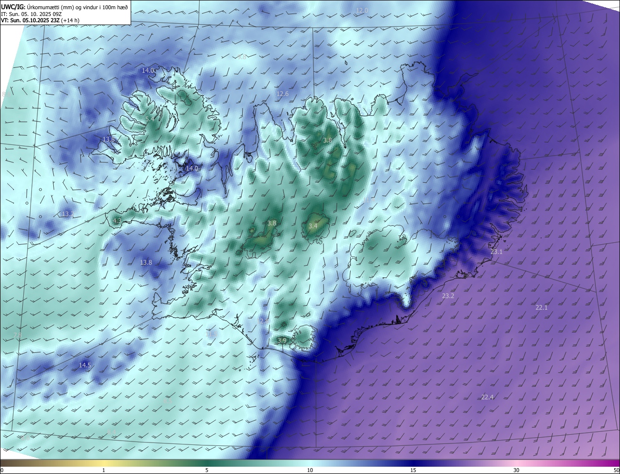The height and width of the screenshot is (474, 620).
Task: Click the color scale tick label 1
Action: tap(104, 470)
